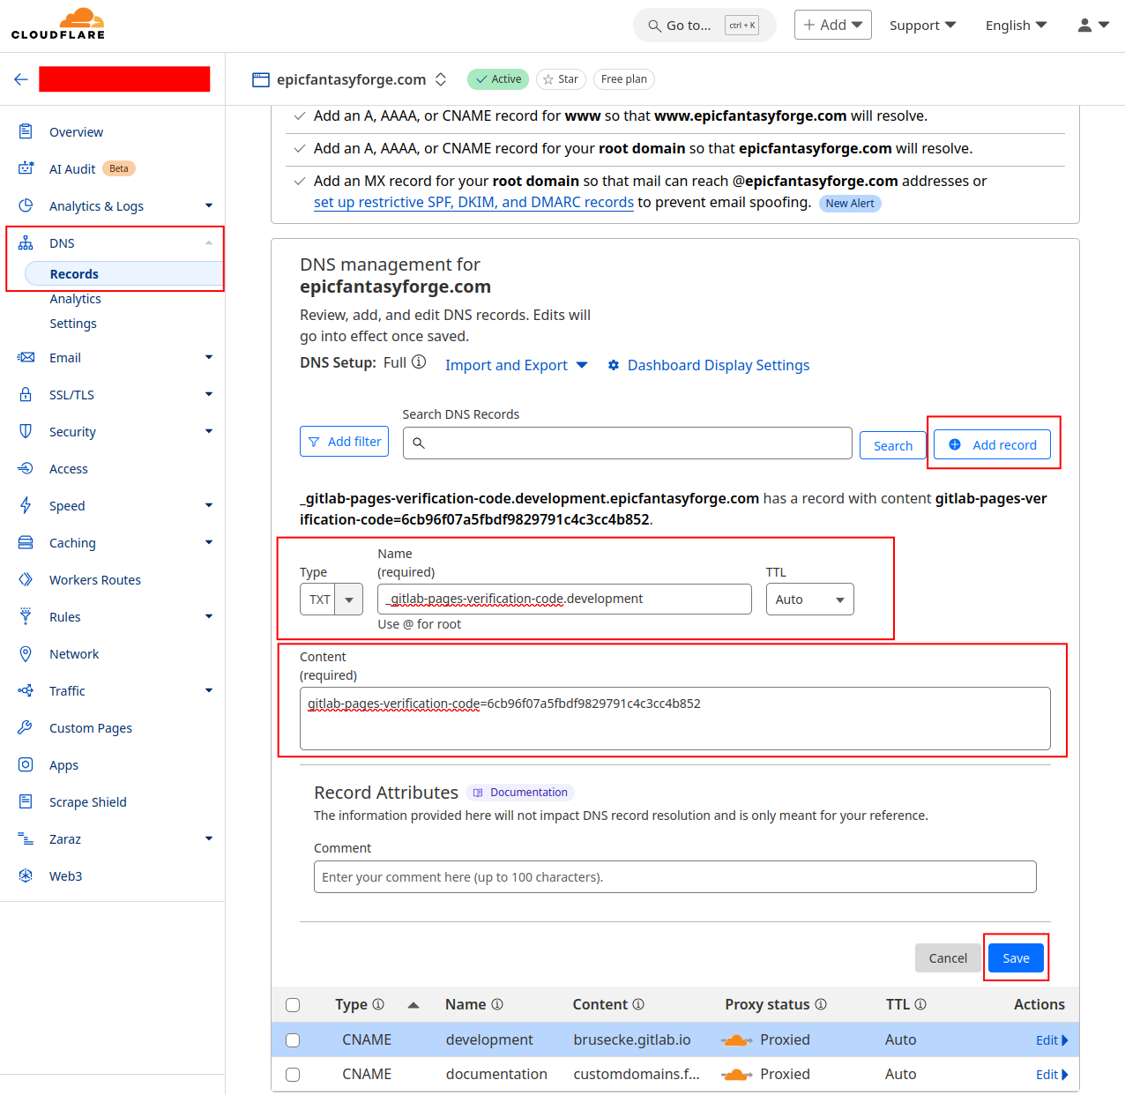Click the Caching drive icon
This screenshot has width=1125, height=1095.
[x=26, y=542]
